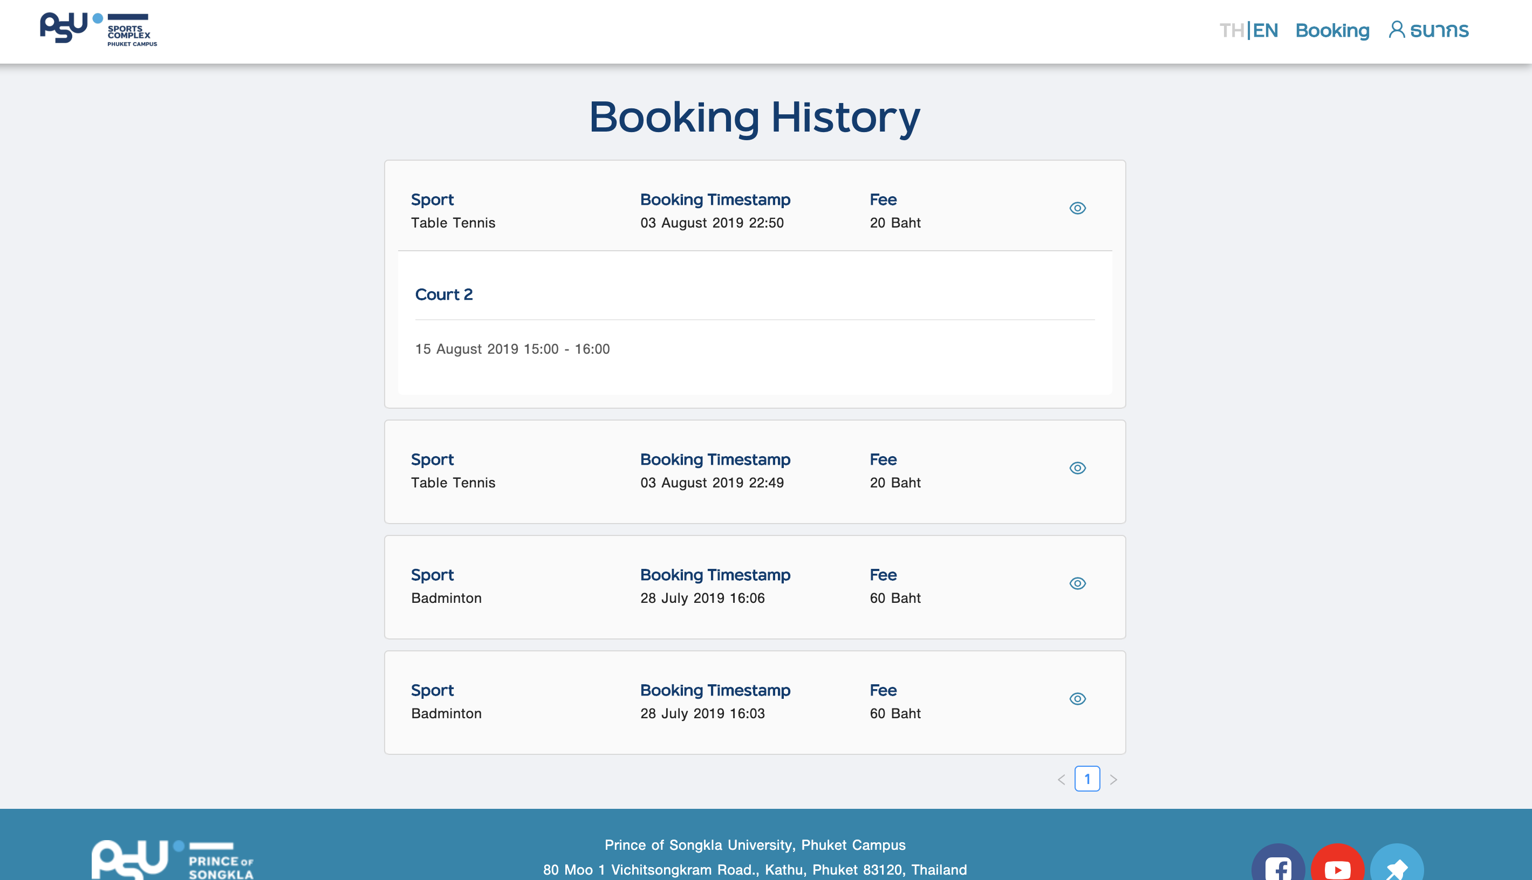Click the PSU Sports Complex logo
Screen dimensions: 1532x880
pos(99,29)
